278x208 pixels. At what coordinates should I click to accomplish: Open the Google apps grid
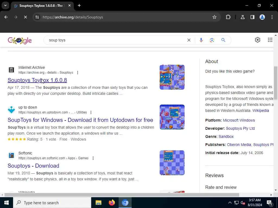tap(270, 40)
